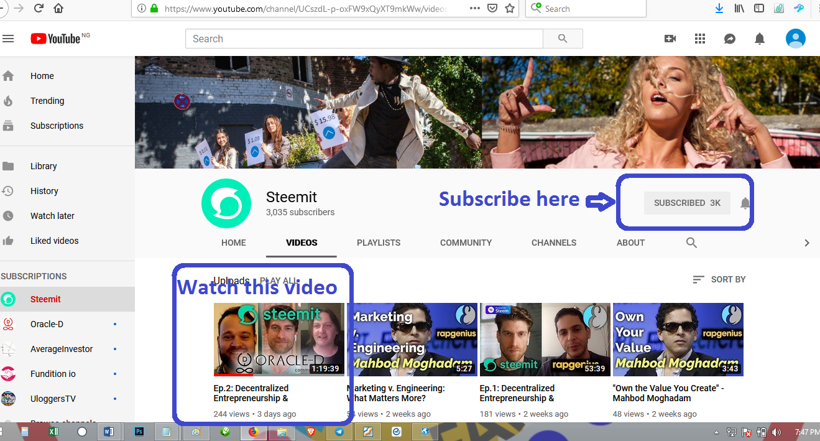Image resolution: width=820 pixels, height=441 pixels.
Task: Click "Own the Value You Create" video title
Action: coord(668,393)
